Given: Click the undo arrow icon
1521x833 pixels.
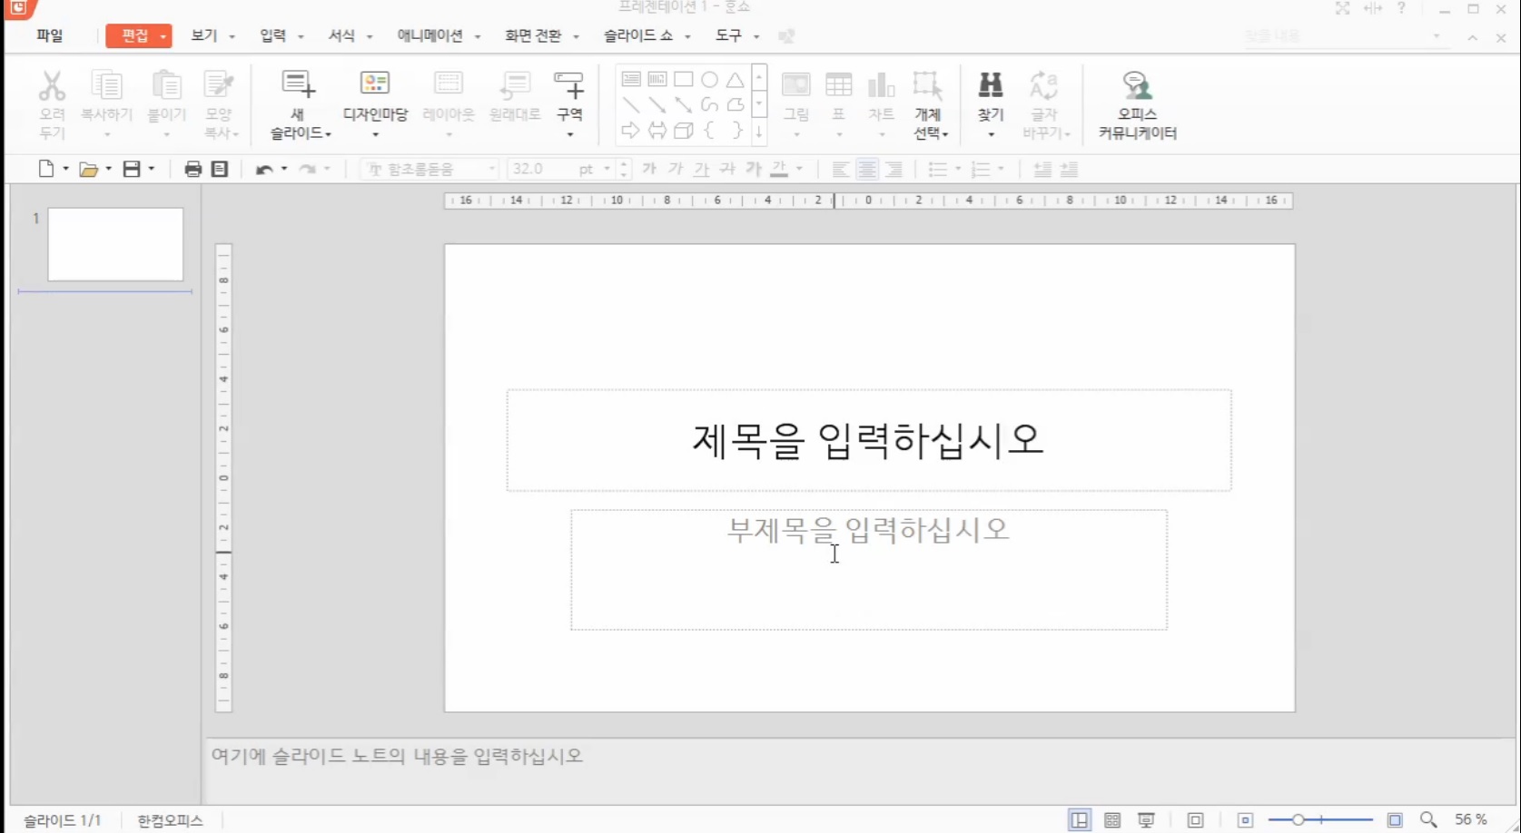Looking at the screenshot, I should point(263,169).
